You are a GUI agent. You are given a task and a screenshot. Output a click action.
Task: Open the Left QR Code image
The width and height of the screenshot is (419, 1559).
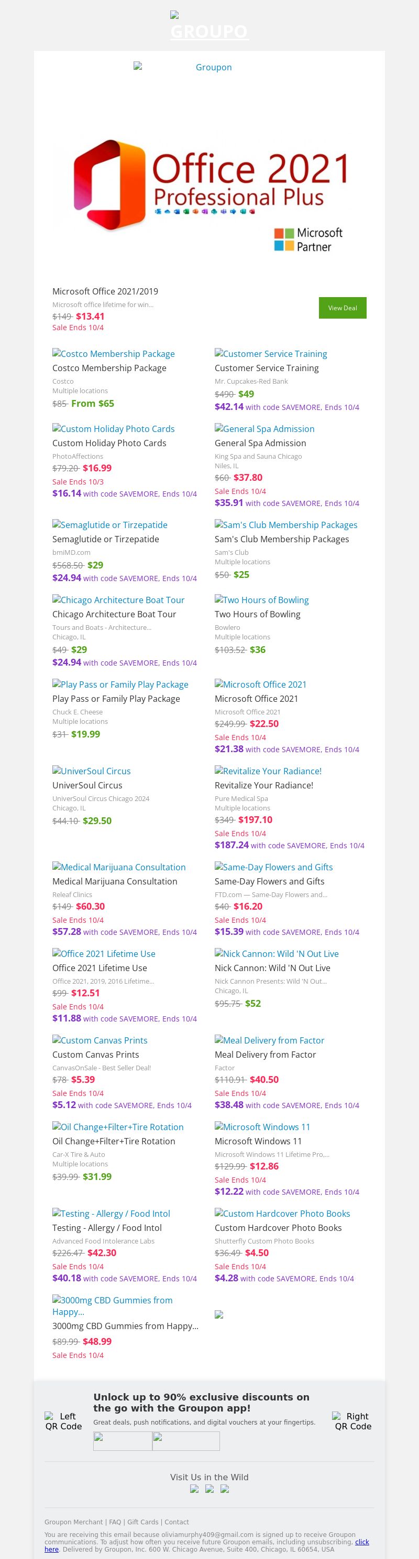coord(63,1421)
